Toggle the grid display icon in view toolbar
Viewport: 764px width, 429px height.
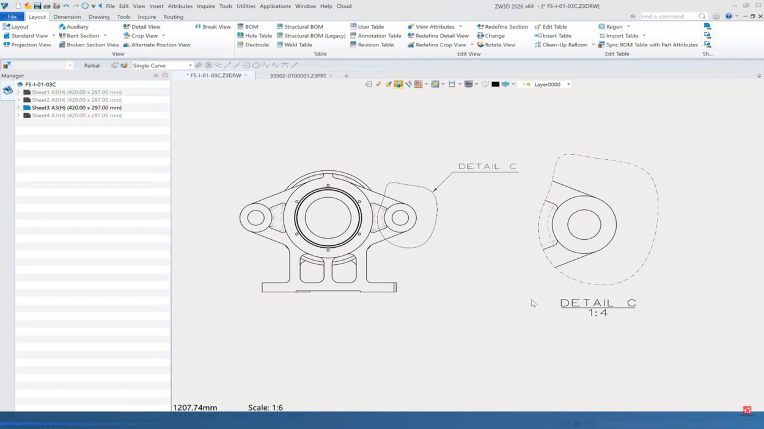(x=418, y=84)
